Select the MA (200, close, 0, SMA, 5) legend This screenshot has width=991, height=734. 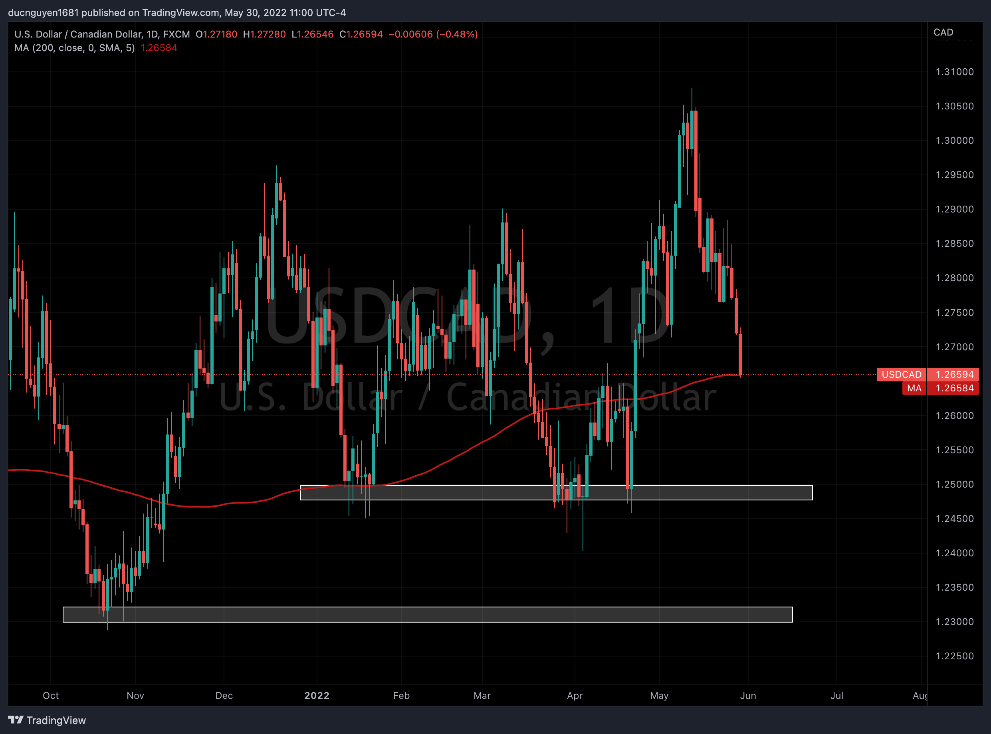[x=75, y=48]
